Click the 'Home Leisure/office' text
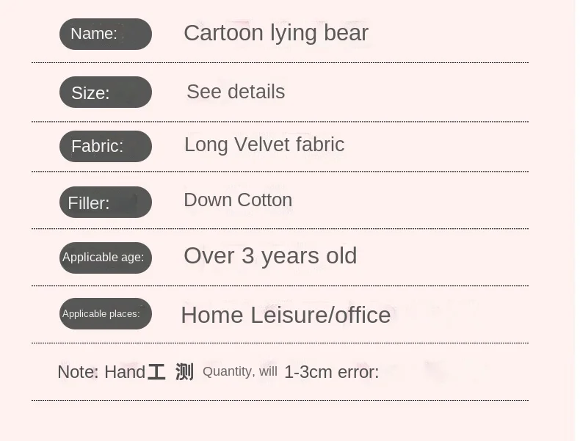 pyautogui.click(x=285, y=315)
